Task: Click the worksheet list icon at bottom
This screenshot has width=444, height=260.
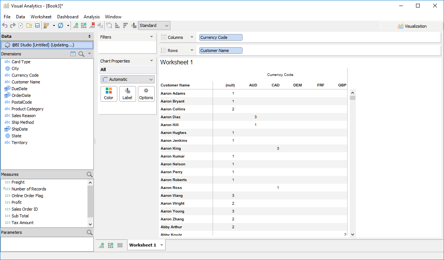Action: [120, 245]
